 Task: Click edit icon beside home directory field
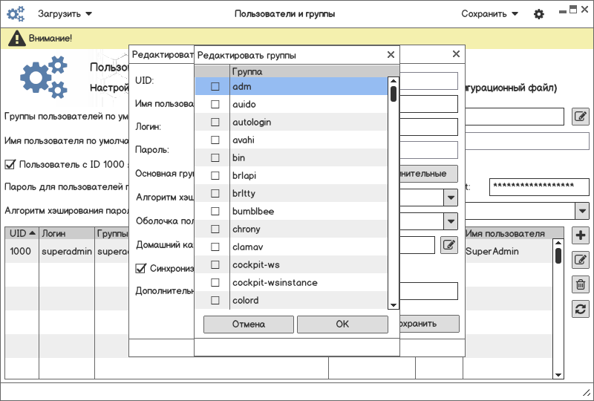(x=448, y=244)
